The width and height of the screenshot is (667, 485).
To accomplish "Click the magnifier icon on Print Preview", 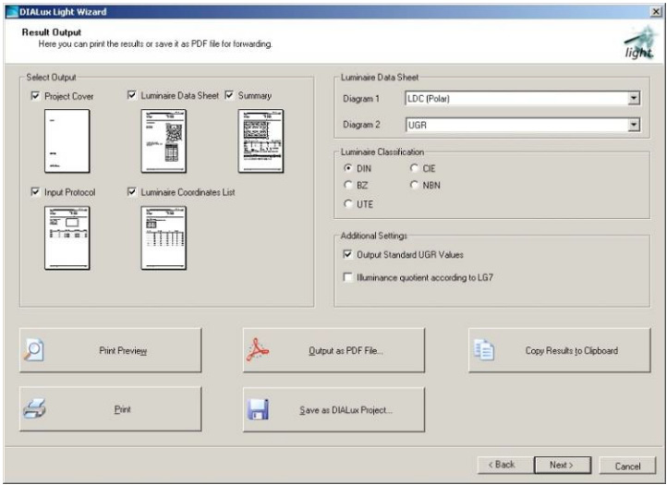I will [33, 350].
